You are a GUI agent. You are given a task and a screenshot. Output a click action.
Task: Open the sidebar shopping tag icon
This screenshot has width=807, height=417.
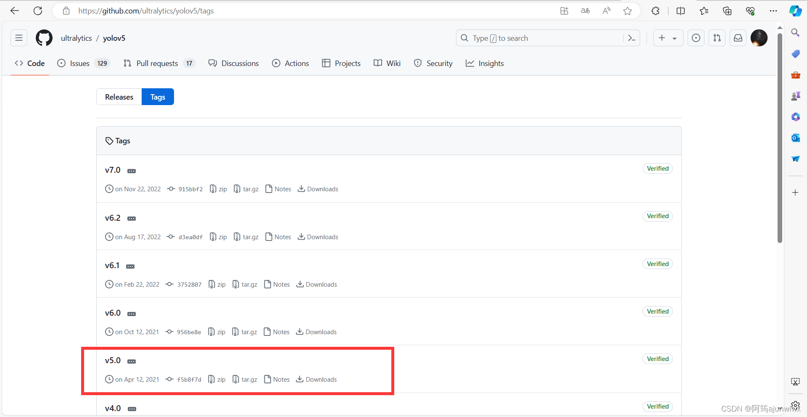tap(795, 54)
